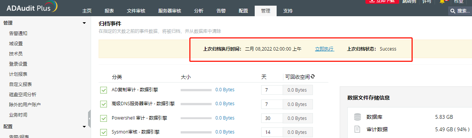The height and width of the screenshot is (138, 472).
Task: Click the Powershell 审计 size progress bar
Action: click(x=196, y=118)
